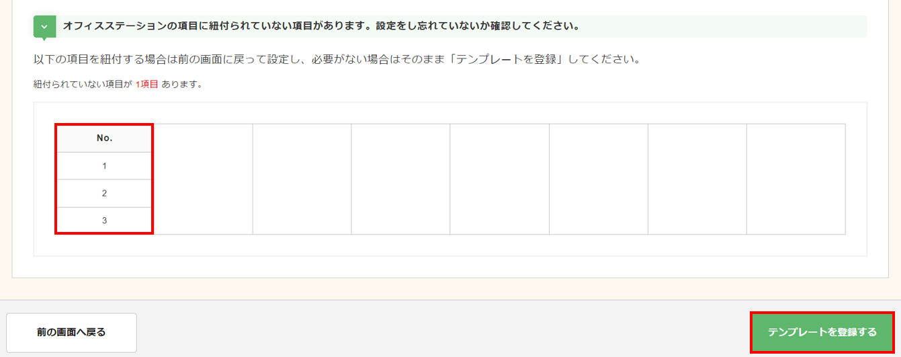Select table row number 1
This screenshot has width=901, height=357.
point(104,166)
